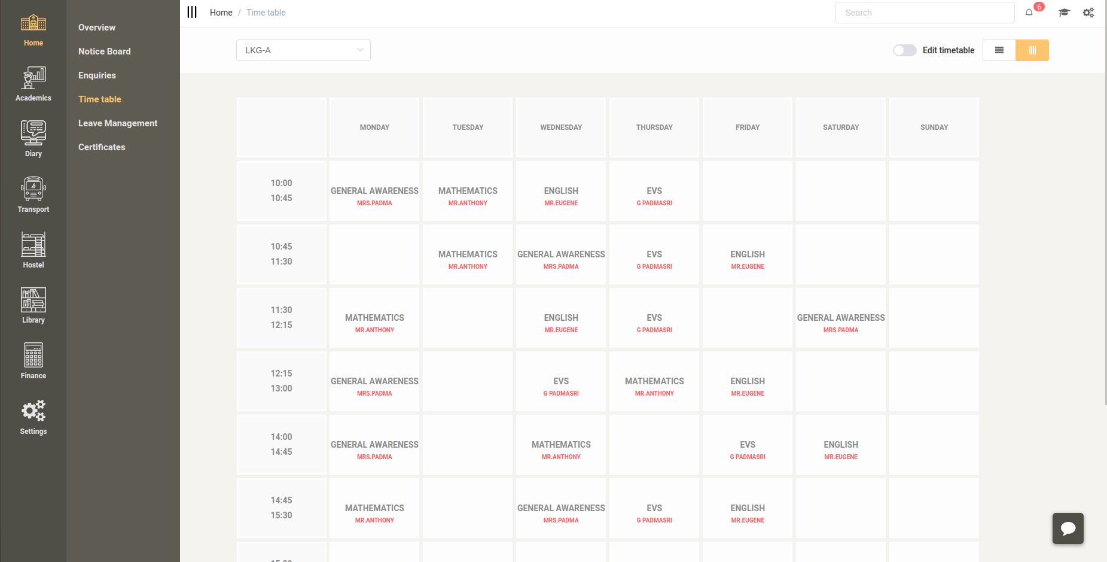Image resolution: width=1107 pixels, height=562 pixels.
Task: Select the WEDNESDAY column header
Action: coord(561,127)
